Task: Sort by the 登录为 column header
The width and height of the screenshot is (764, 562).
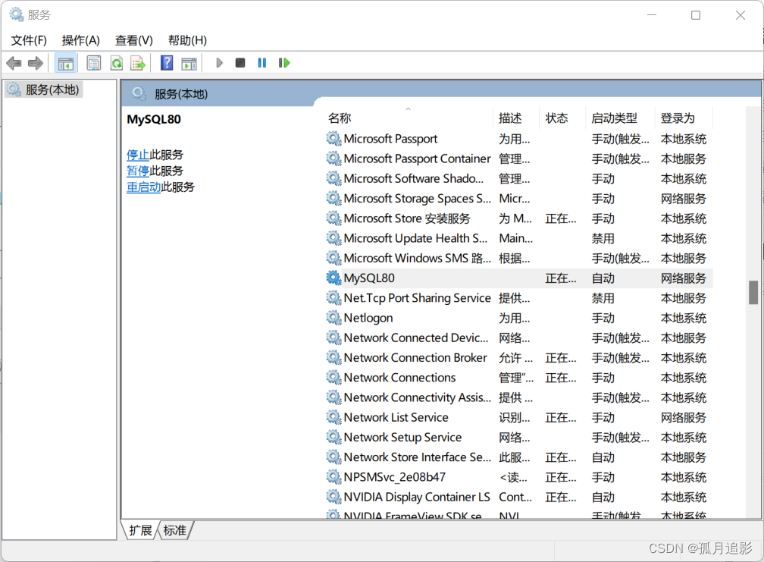Action: [683, 118]
